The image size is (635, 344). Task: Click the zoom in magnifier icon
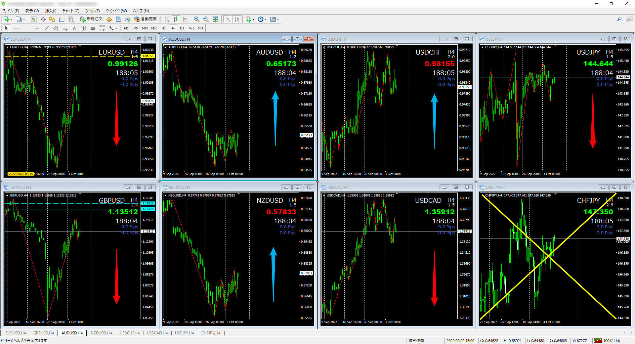click(x=197, y=19)
